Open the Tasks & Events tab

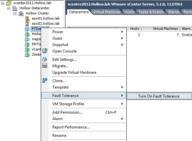[151, 12]
